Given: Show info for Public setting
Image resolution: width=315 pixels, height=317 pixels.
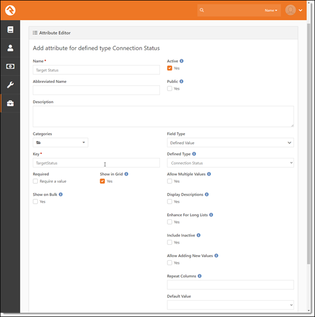Looking at the screenshot, I should [181, 81].
